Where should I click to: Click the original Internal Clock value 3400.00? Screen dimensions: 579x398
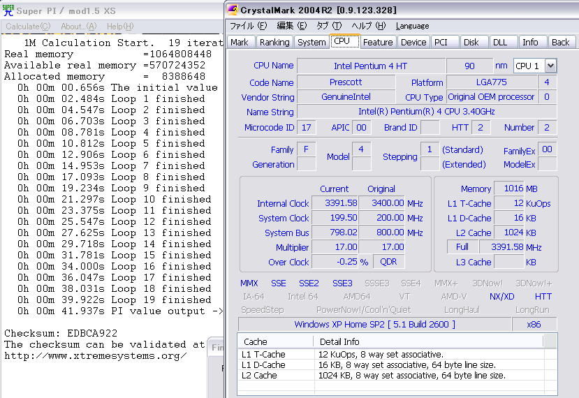click(382, 203)
